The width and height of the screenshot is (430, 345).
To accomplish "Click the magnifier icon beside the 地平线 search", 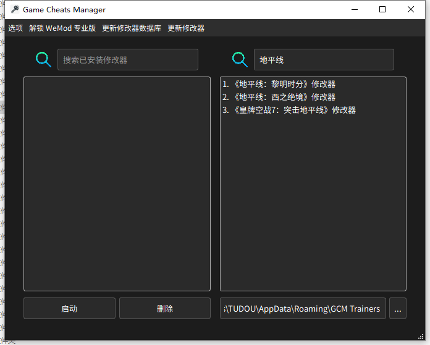I will click(x=240, y=60).
